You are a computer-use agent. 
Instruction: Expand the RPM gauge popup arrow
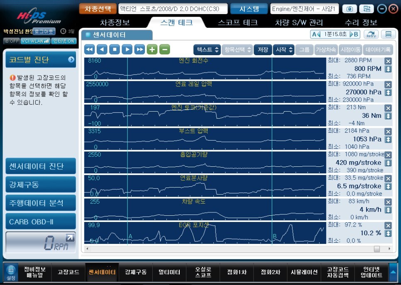point(70,238)
